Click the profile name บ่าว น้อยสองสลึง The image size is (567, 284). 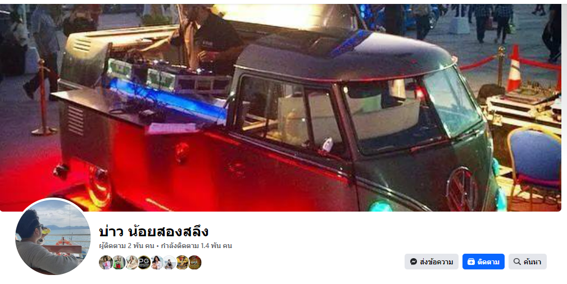click(x=153, y=232)
